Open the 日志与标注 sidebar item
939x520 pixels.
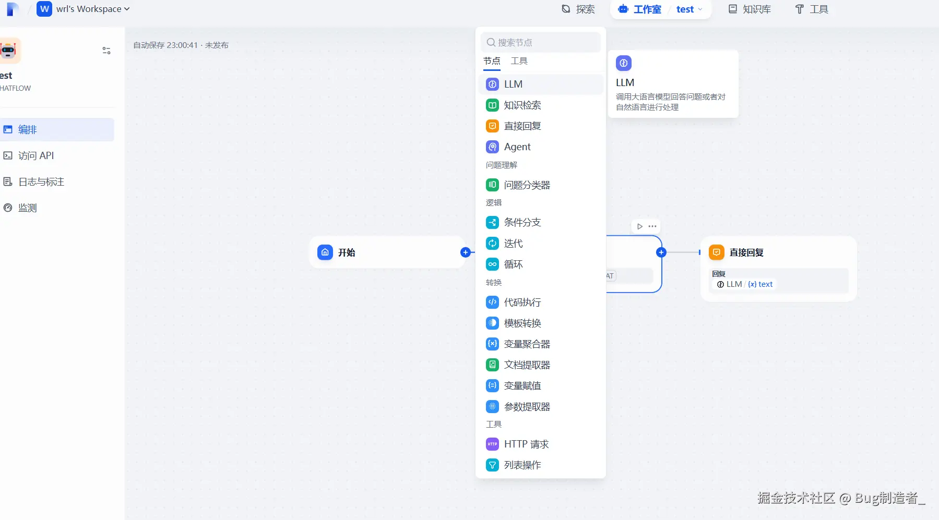coord(39,182)
